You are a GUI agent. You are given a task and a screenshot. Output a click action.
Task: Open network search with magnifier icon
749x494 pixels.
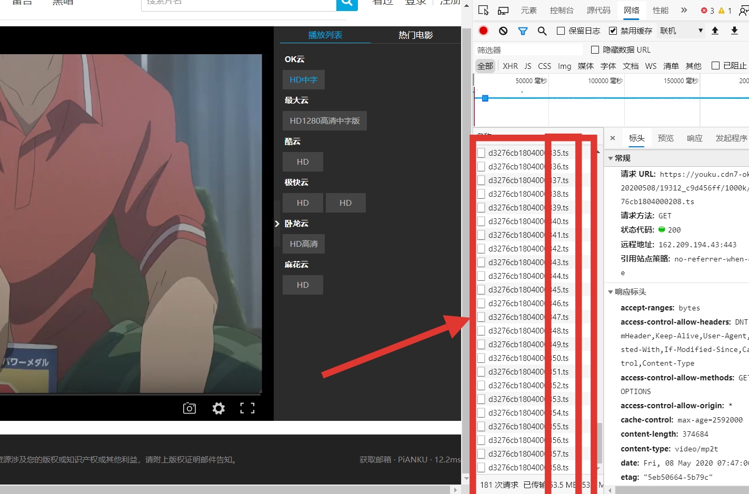[542, 31]
